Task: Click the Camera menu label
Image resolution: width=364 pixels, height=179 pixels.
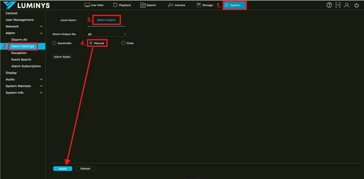Action: [180, 5]
